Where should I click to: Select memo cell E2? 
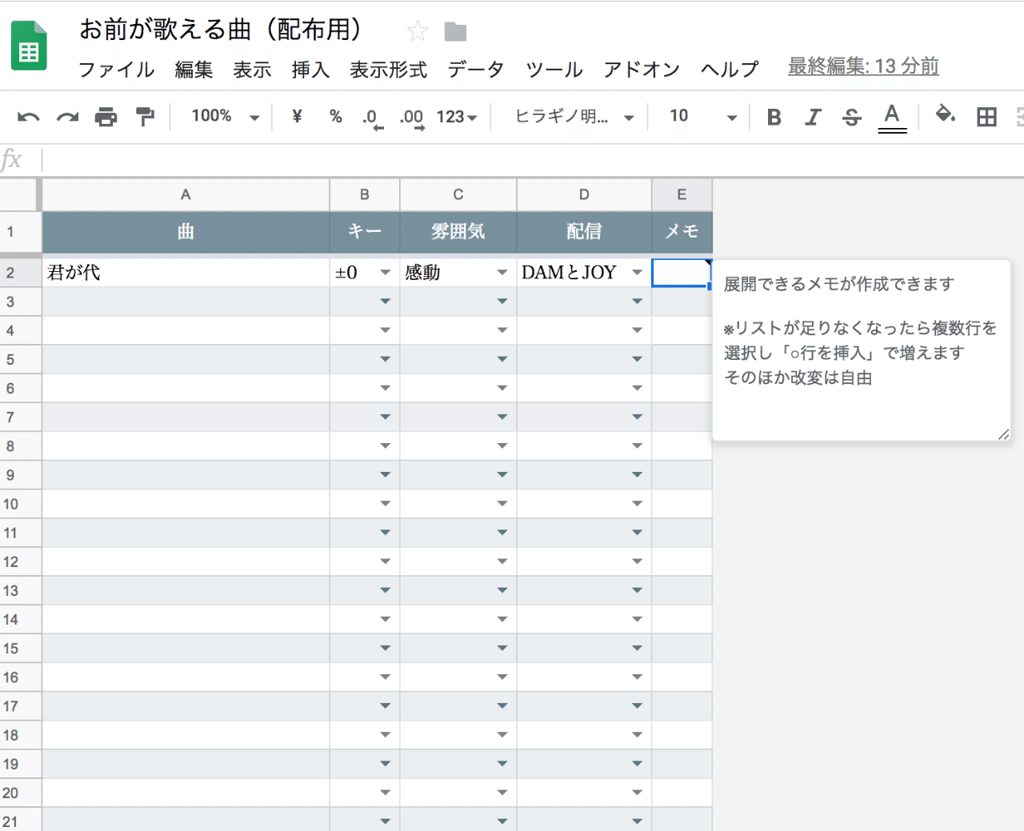click(x=681, y=273)
